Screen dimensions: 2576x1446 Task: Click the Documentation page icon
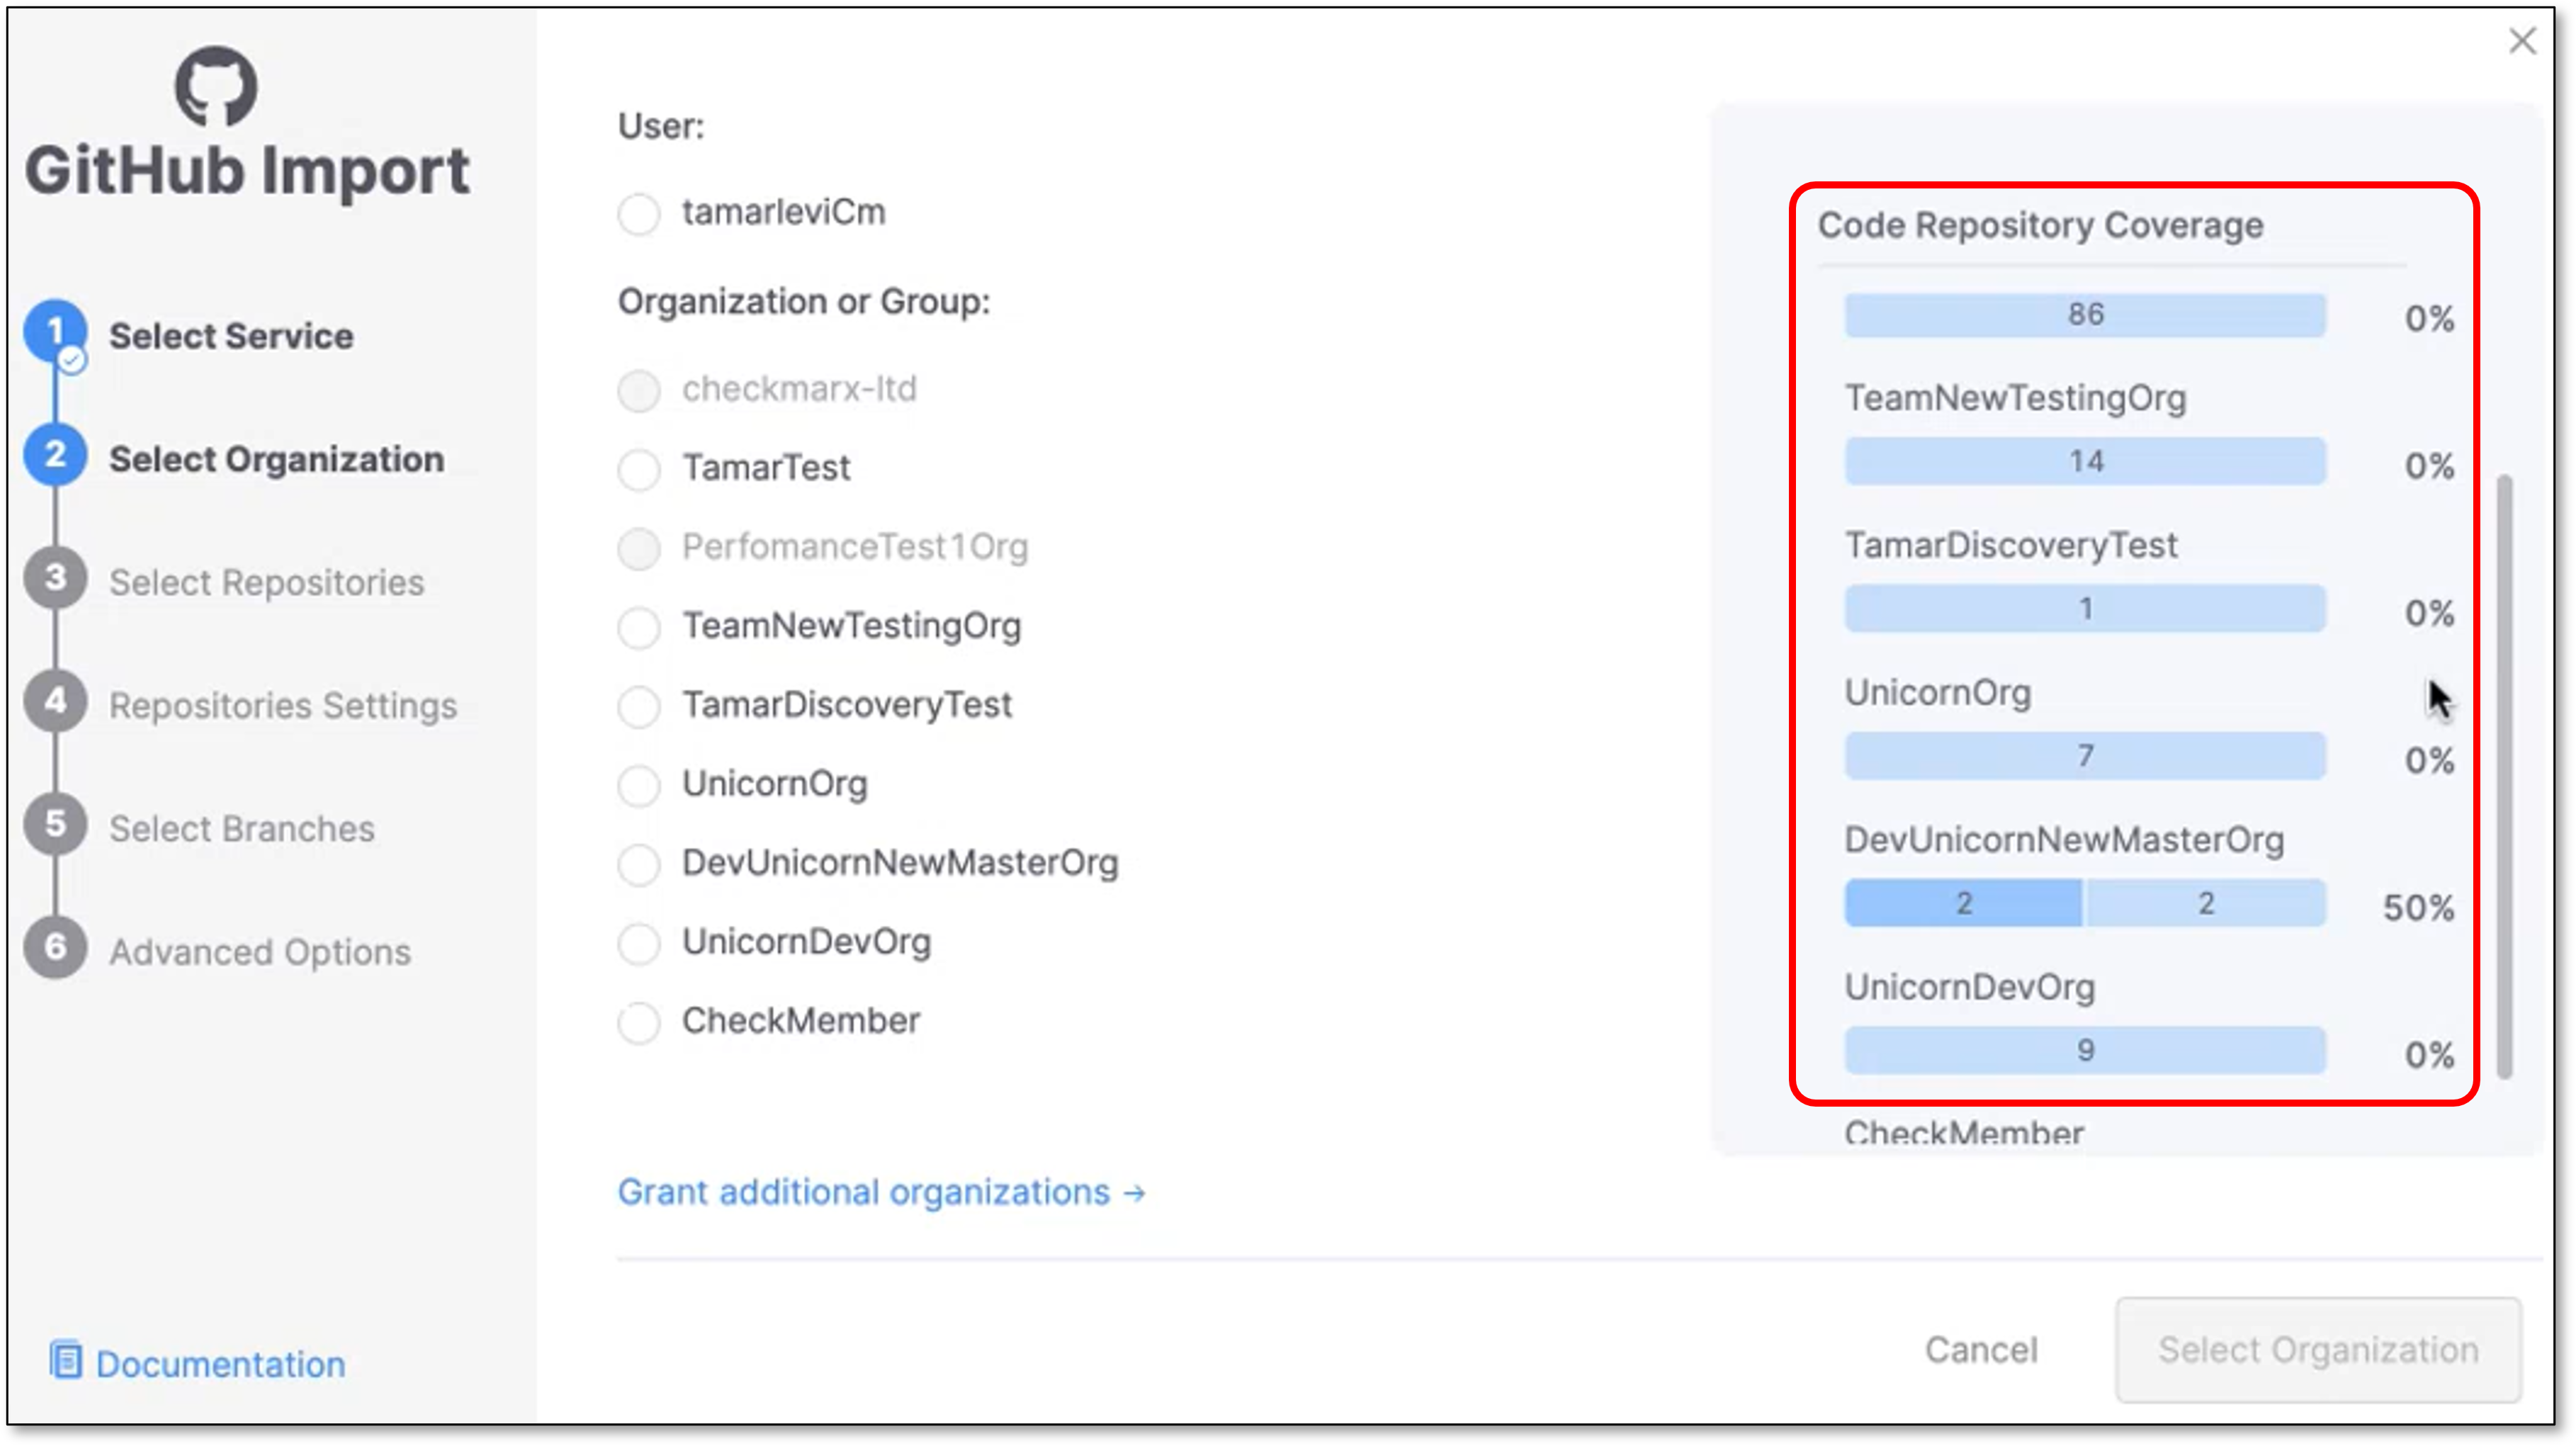pos(66,1361)
